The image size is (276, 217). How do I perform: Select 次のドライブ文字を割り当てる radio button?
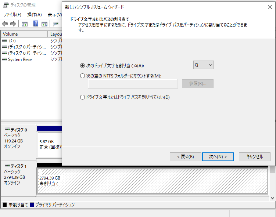point(82,66)
